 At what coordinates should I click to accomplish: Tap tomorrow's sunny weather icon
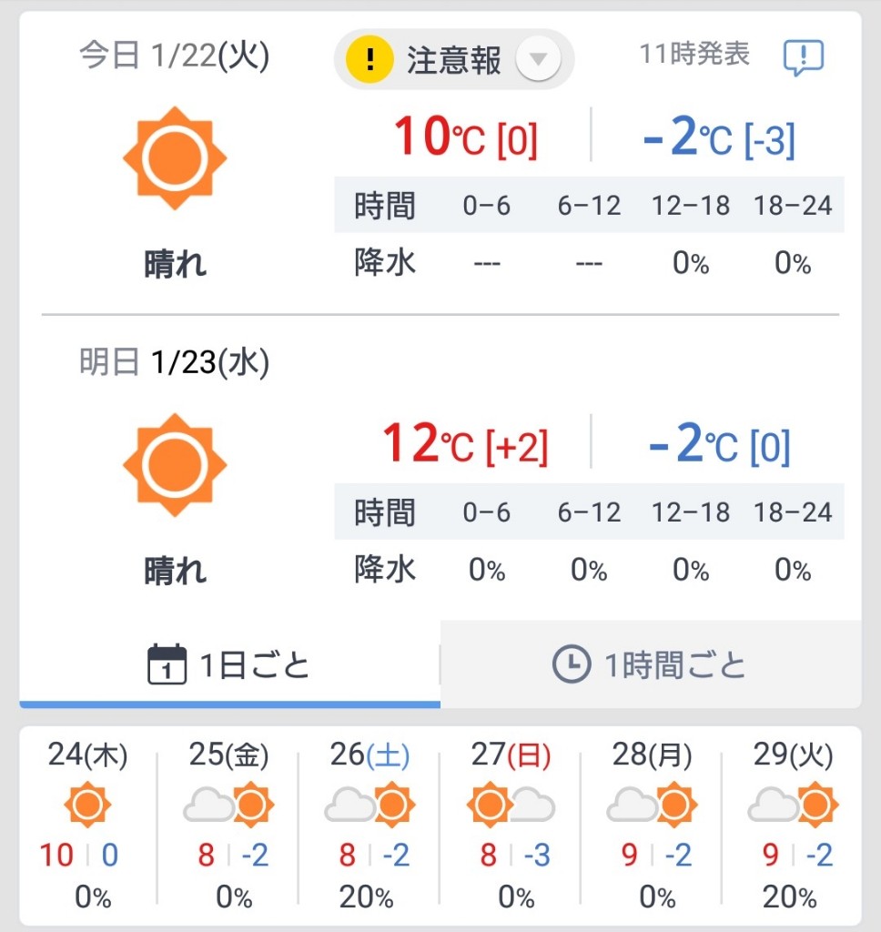click(175, 465)
